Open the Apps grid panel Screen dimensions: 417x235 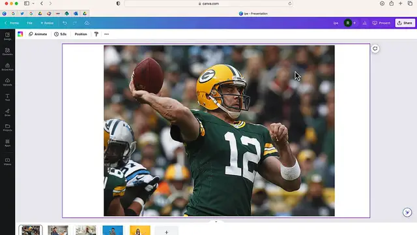pyautogui.click(x=7, y=143)
